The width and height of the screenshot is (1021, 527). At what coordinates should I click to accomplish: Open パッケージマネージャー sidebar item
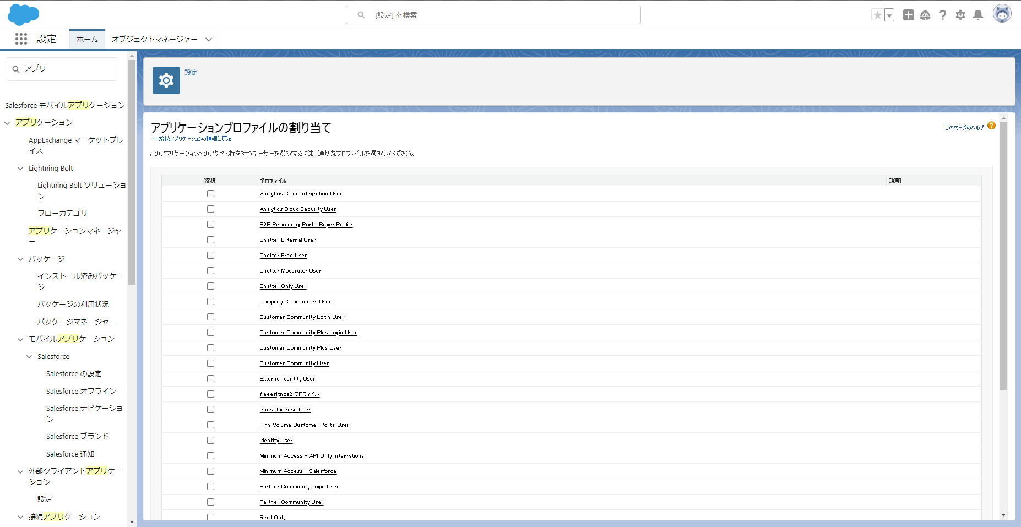pyautogui.click(x=77, y=322)
